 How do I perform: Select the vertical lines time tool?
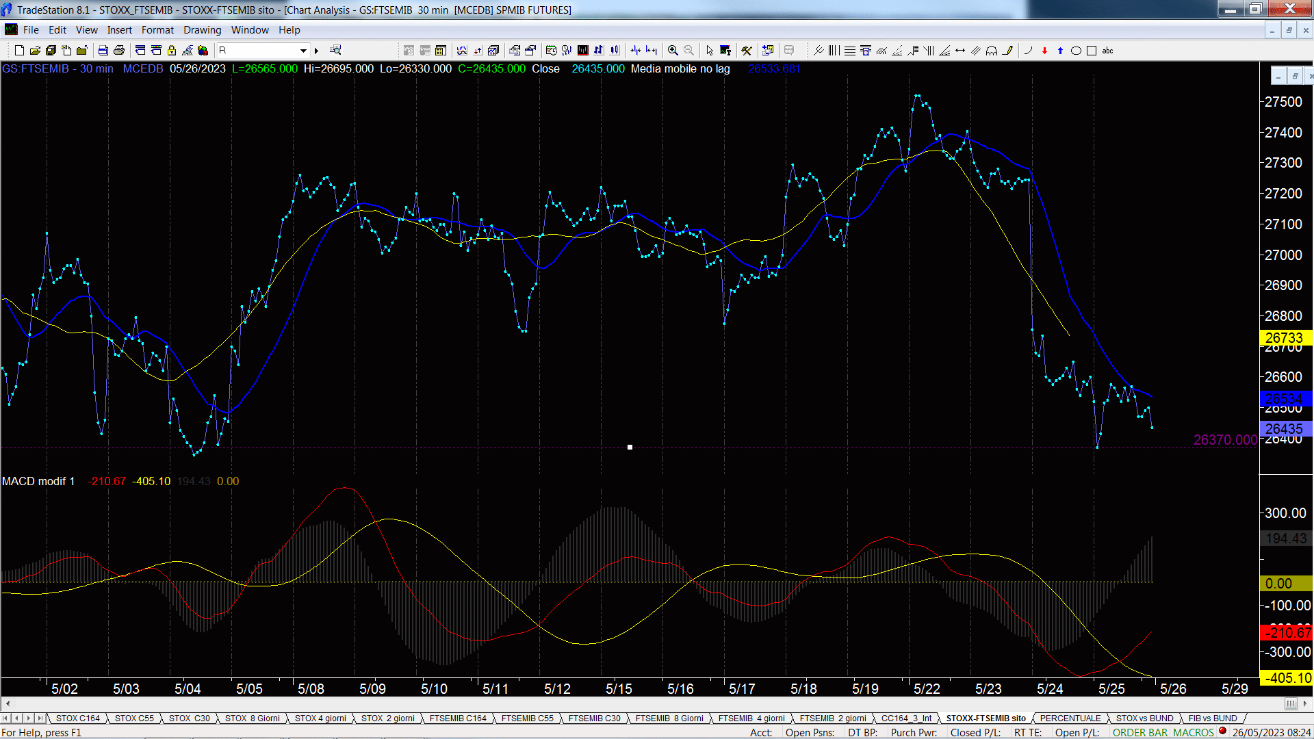834,51
